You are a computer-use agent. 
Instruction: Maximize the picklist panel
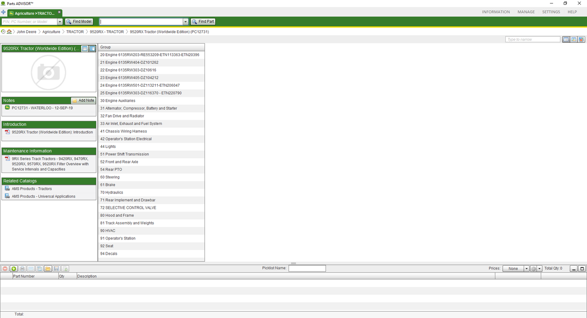(582, 268)
